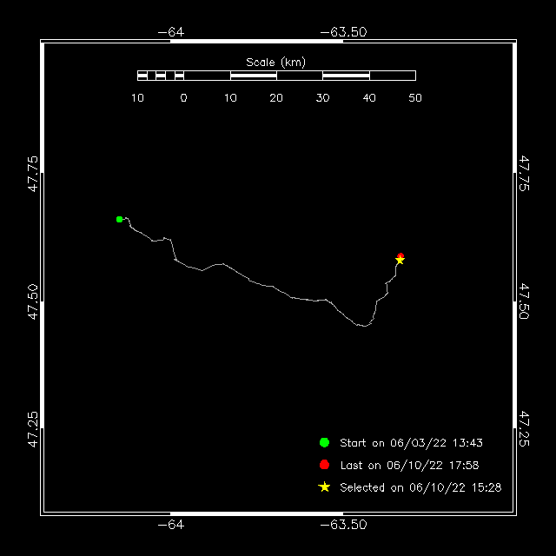Click the red last-position marker on the track
The height and width of the screenshot is (556, 556).
400,255
